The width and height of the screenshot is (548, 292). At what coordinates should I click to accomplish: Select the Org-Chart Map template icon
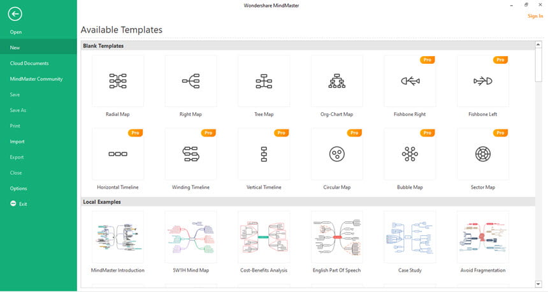pyautogui.click(x=337, y=81)
